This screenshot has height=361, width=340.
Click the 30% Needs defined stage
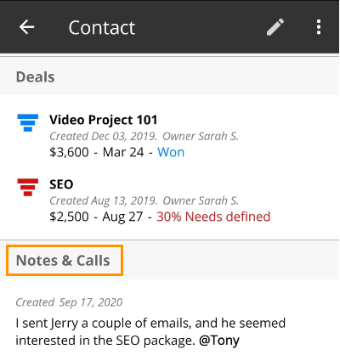213,217
